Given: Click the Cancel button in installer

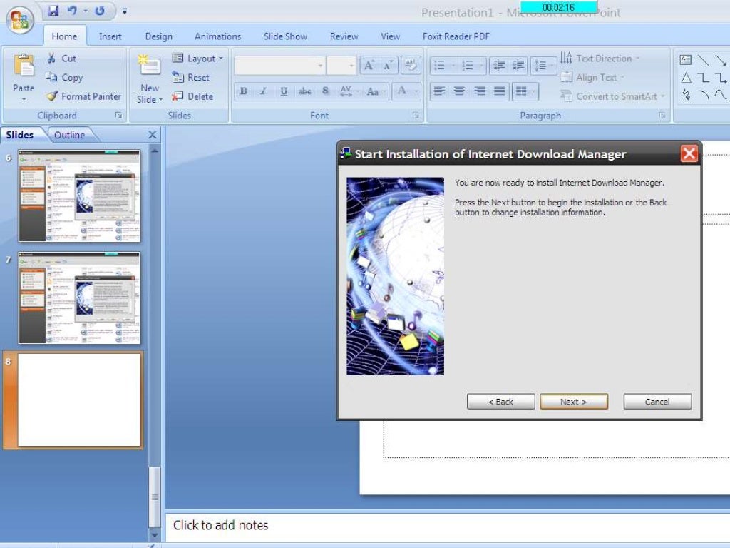Looking at the screenshot, I should click(x=657, y=402).
